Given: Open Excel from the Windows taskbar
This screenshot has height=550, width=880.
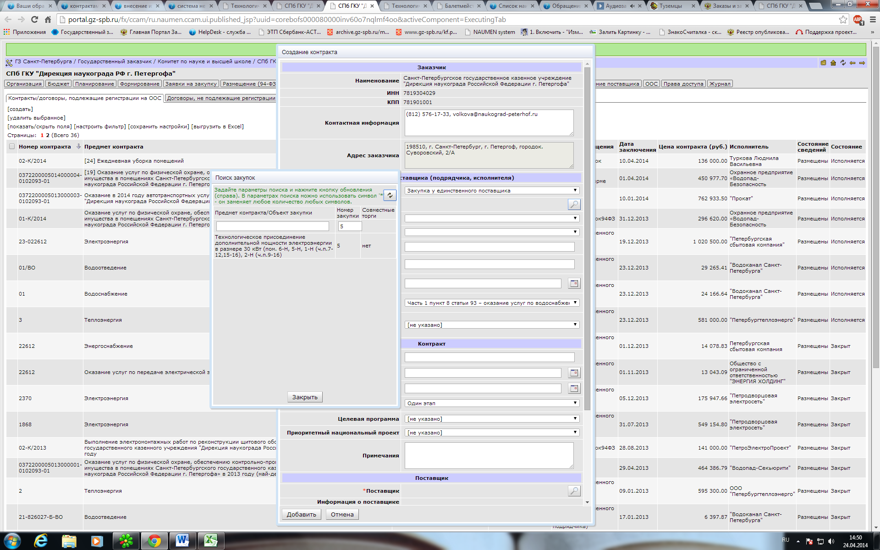Looking at the screenshot, I should [x=210, y=541].
